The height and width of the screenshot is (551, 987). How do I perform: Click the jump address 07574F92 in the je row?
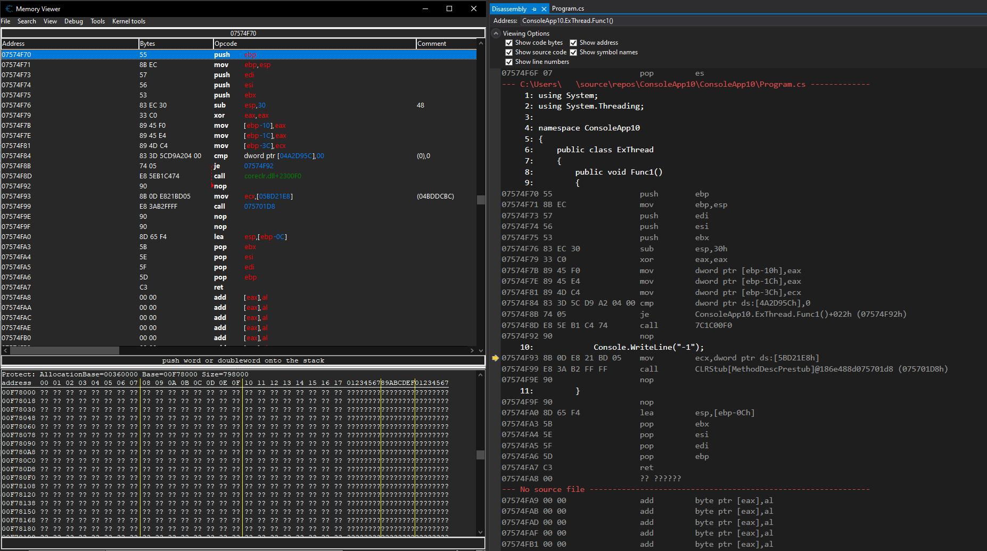tap(258, 166)
